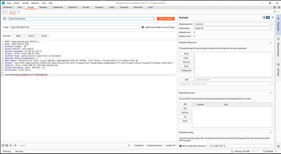Open search settings gear in editor footer
The height and width of the screenshot is (154, 281).
pos(7,146)
